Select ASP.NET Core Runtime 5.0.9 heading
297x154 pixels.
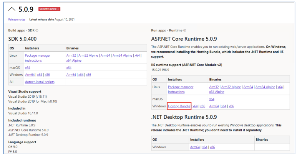pos(184,39)
